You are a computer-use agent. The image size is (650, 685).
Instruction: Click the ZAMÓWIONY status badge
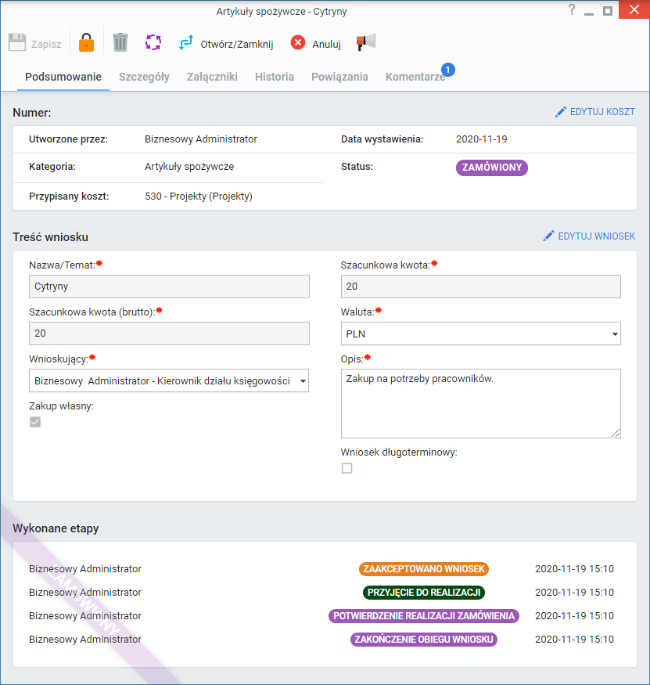tap(492, 168)
